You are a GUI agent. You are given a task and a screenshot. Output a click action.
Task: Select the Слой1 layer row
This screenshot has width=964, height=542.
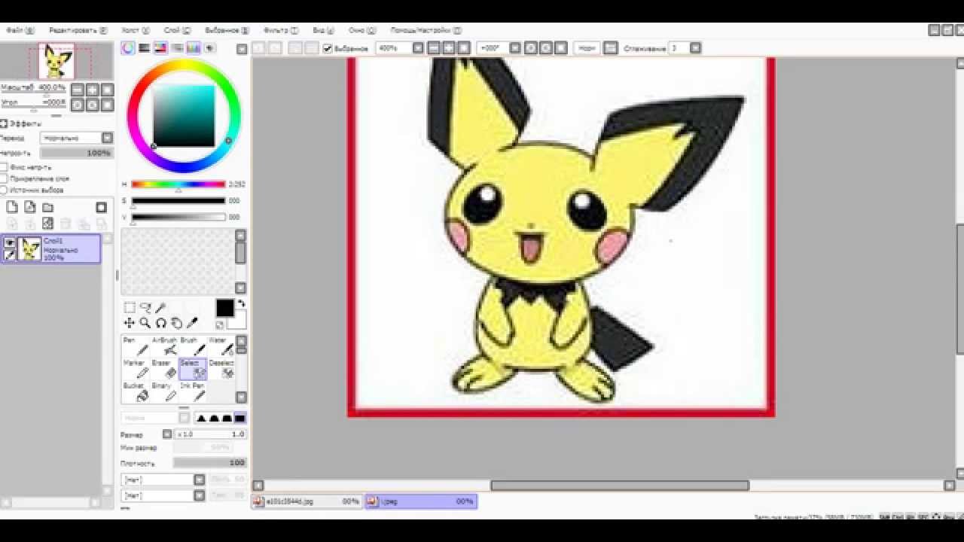51,249
